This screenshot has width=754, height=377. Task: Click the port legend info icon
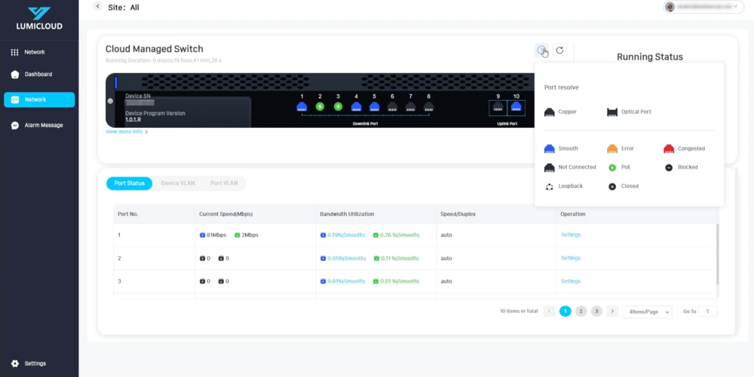pos(541,50)
